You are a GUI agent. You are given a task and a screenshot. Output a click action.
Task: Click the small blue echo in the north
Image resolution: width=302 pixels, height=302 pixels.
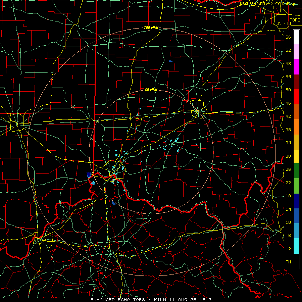171,61
